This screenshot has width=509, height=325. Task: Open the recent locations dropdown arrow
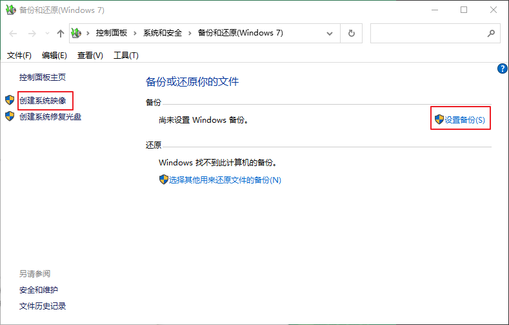coord(47,34)
